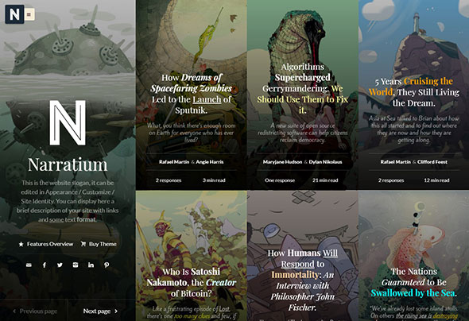The image size is (469, 321).
Task: Open the Instagram icon
Action: tap(76, 265)
